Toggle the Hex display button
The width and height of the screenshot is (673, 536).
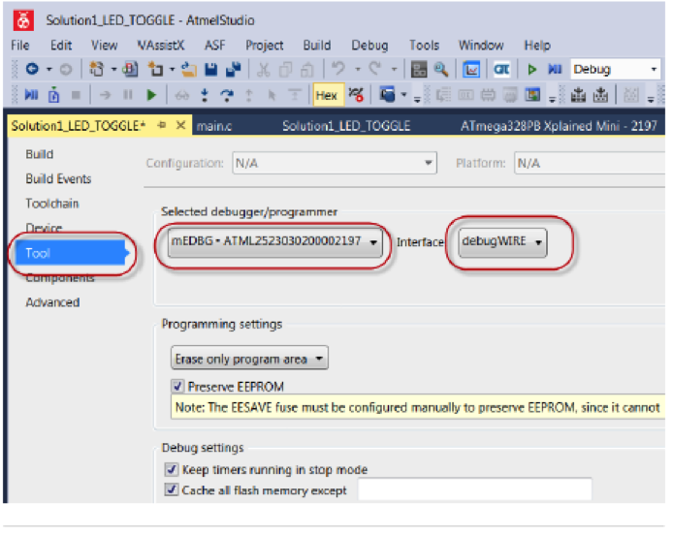point(326,95)
